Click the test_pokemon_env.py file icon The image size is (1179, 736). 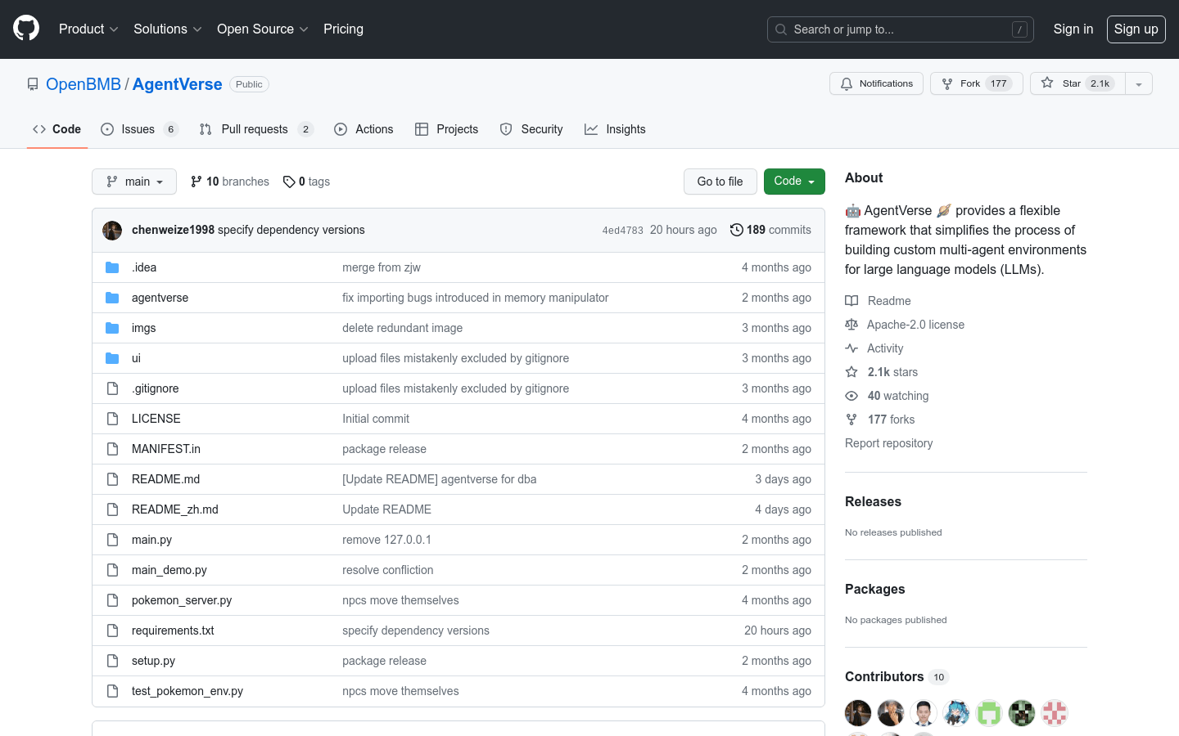click(112, 691)
